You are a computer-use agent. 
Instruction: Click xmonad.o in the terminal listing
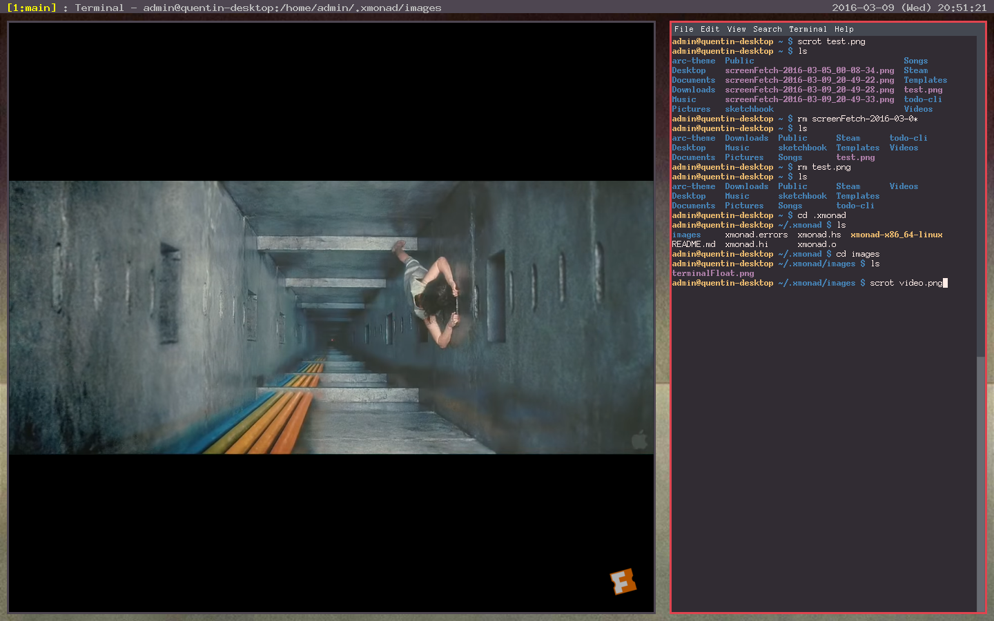point(817,244)
